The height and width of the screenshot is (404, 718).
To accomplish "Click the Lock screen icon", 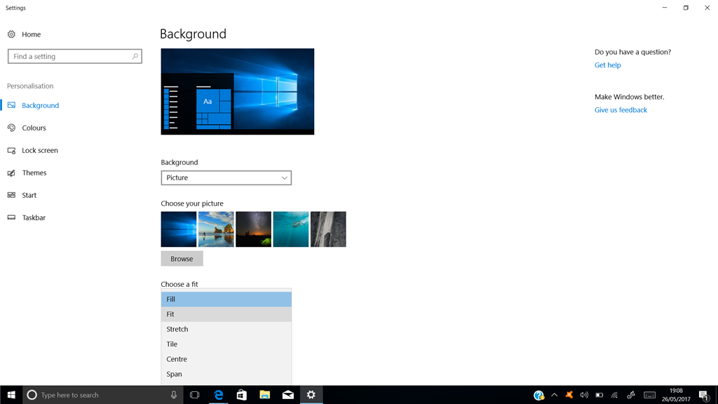I will [11, 150].
